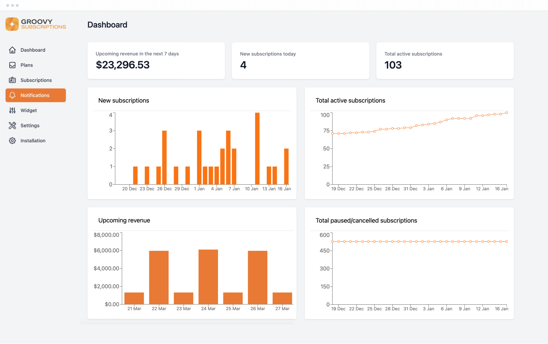
Task: Click the Total active subscriptions chart title
Action: (x=351, y=101)
